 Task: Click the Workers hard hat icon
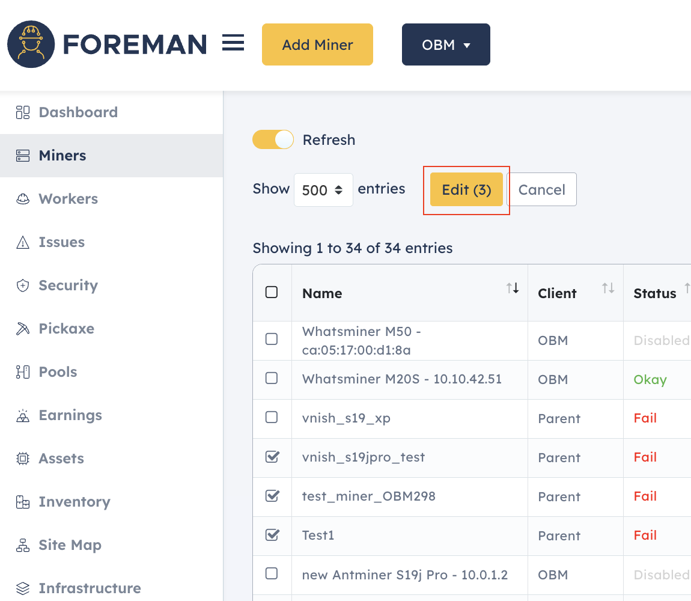point(23,199)
